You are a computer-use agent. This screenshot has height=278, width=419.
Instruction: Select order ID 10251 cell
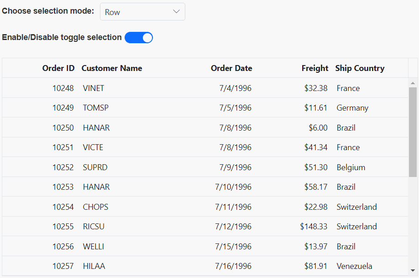tap(63, 147)
